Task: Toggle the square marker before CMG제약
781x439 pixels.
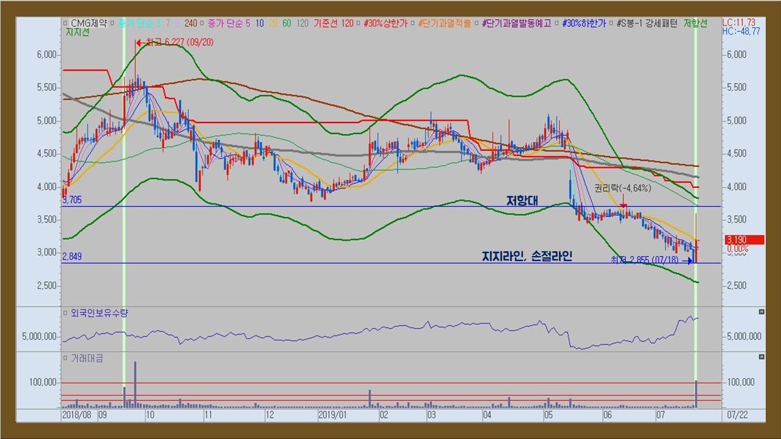Action: tap(66, 23)
